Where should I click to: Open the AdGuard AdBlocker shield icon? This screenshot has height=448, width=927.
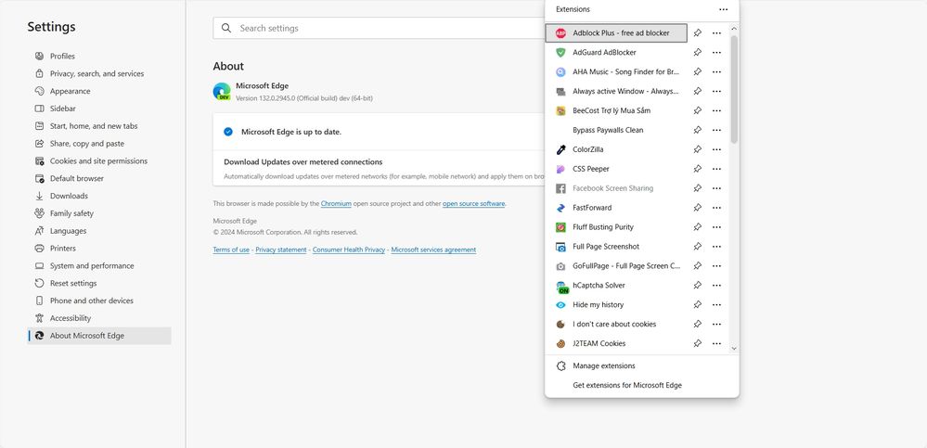pos(560,53)
